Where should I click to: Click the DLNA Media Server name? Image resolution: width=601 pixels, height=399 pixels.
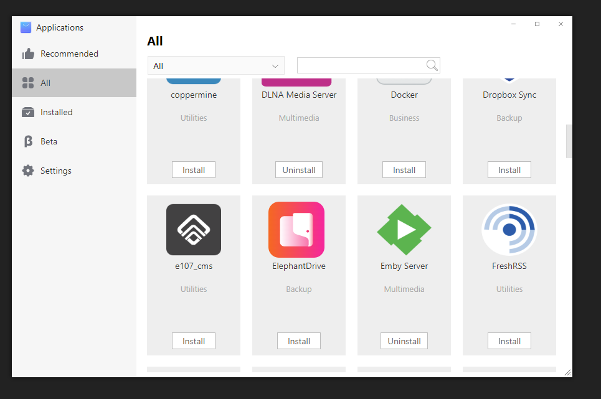pos(299,95)
